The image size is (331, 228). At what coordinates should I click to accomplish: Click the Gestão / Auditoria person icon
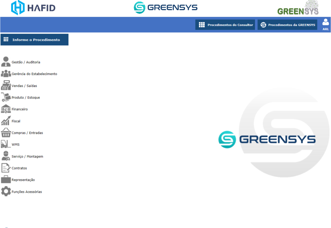6,62
